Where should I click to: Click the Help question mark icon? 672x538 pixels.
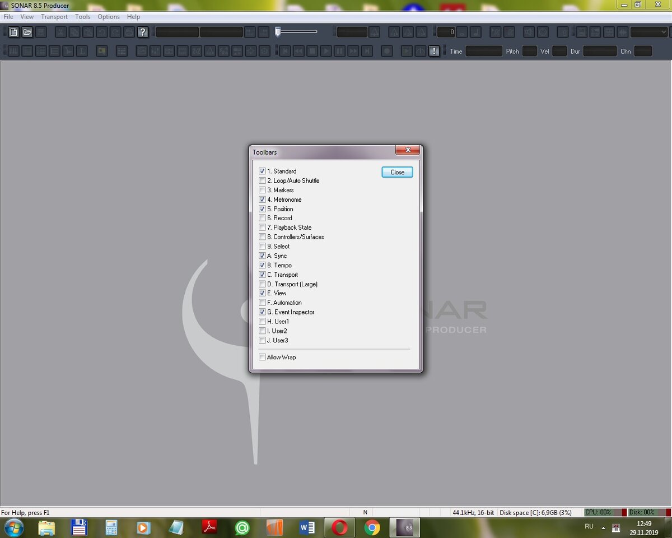click(x=143, y=32)
